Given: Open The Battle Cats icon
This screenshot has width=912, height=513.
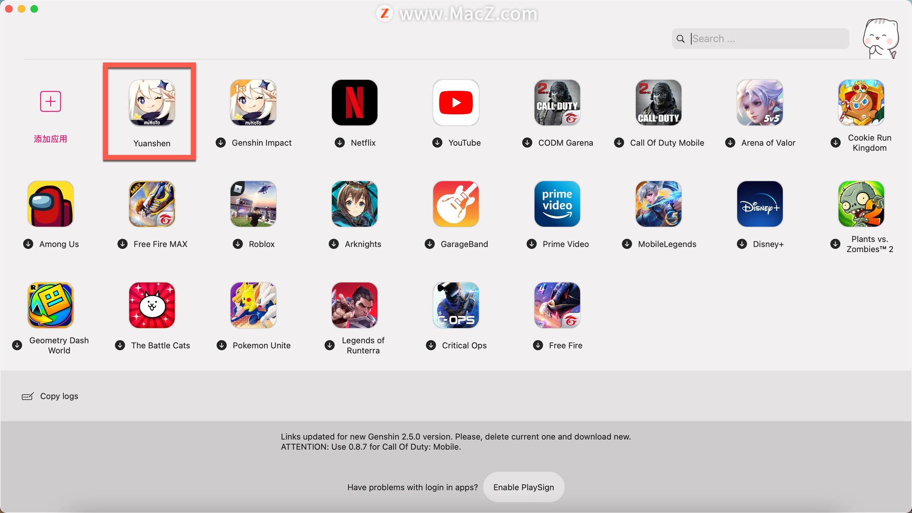Looking at the screenshot, I should 152,305.
